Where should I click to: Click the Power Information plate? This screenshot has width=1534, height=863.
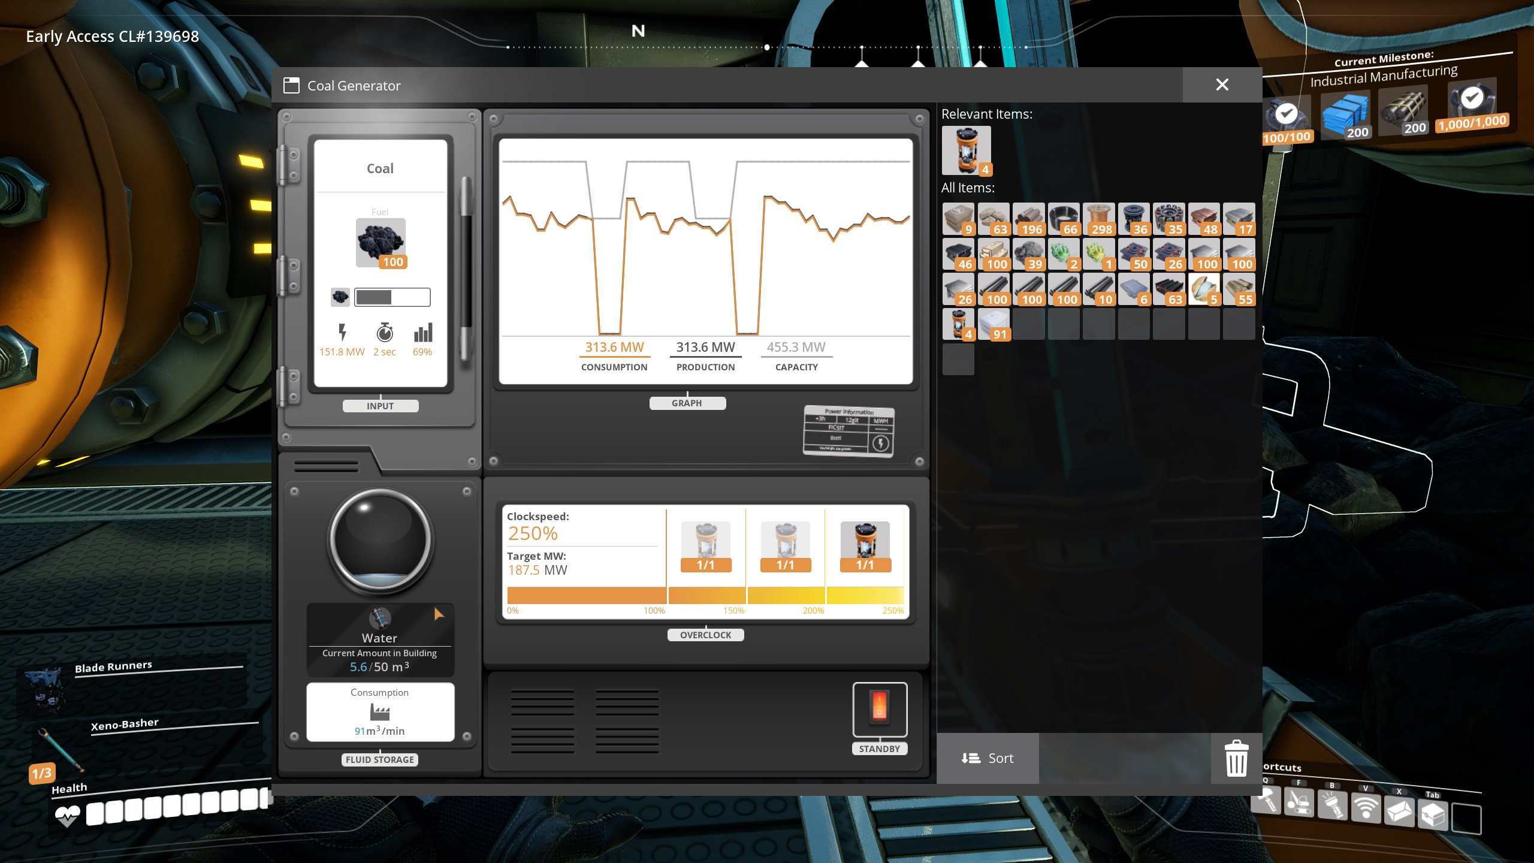click(x=848, y=431)
